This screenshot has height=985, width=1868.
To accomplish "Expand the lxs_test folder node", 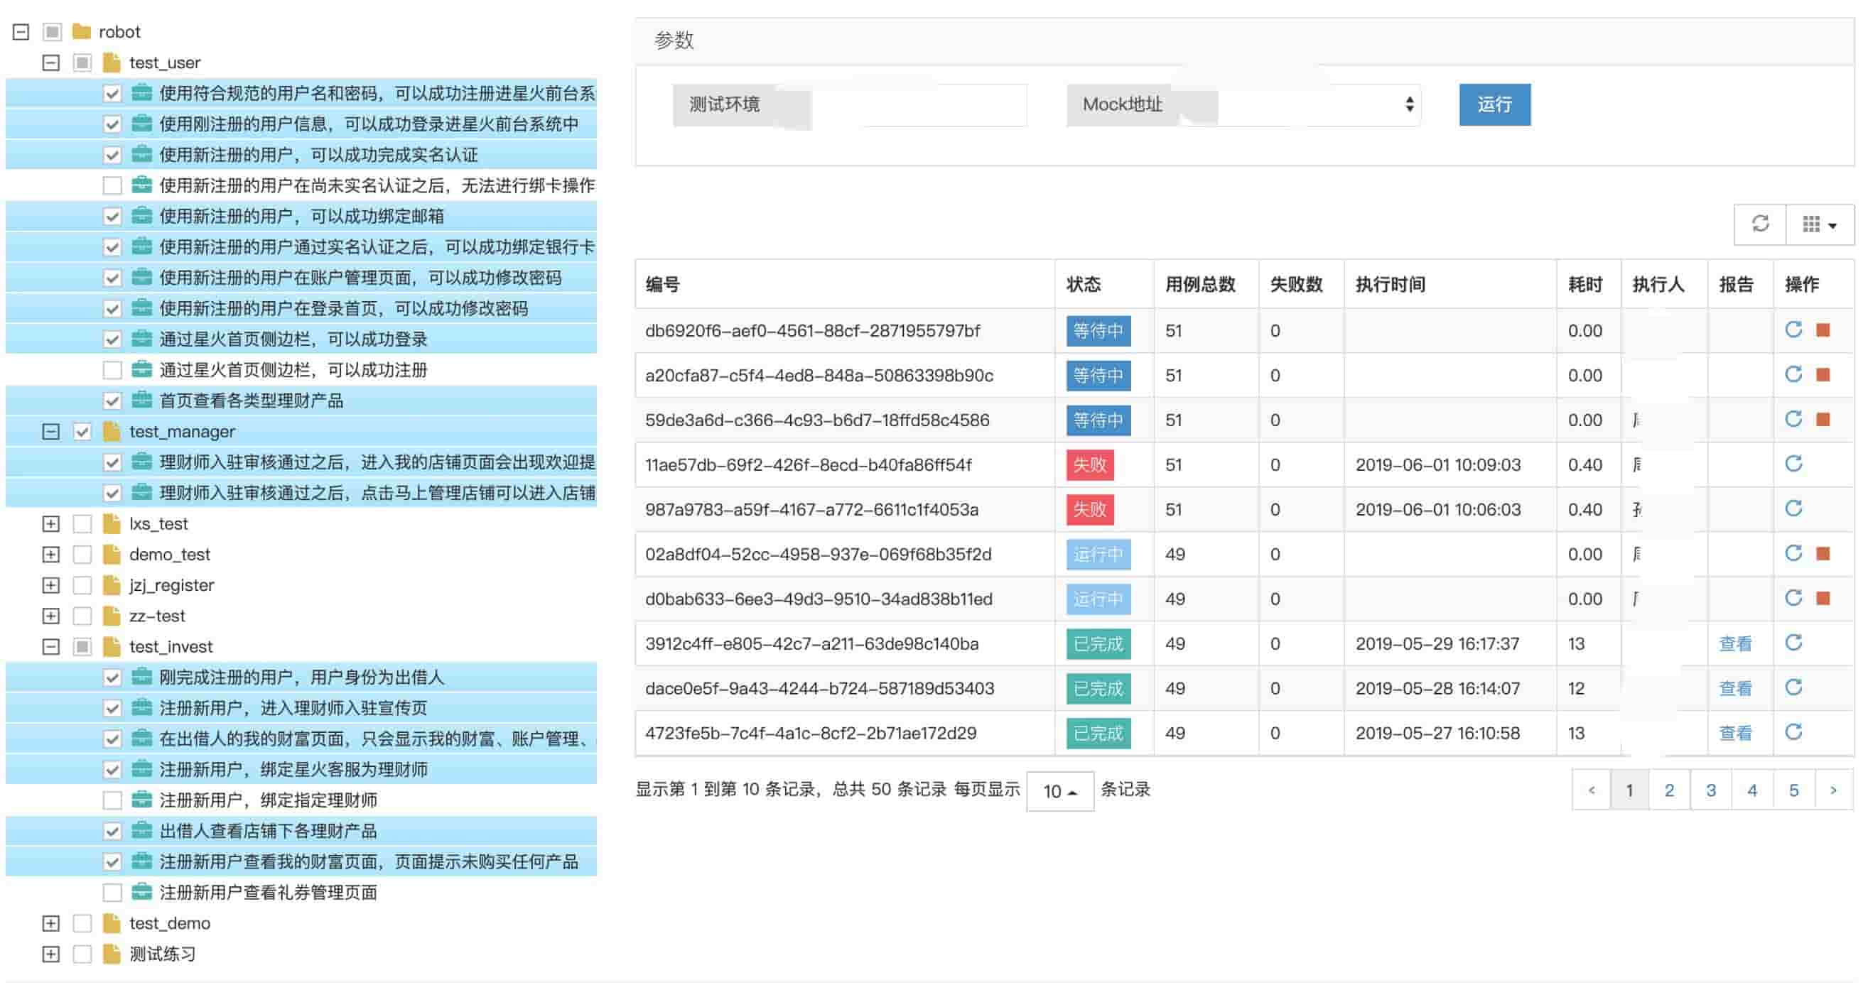I will pos(50,524).
